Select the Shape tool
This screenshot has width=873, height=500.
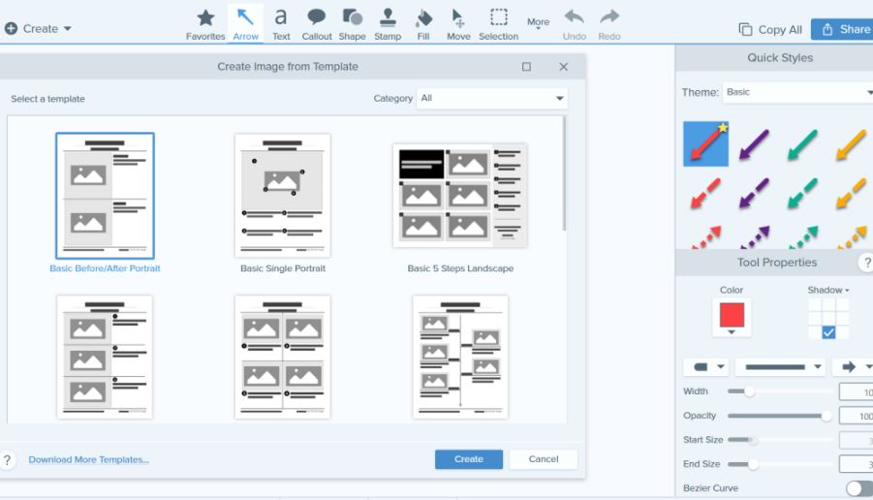[352, 25]
